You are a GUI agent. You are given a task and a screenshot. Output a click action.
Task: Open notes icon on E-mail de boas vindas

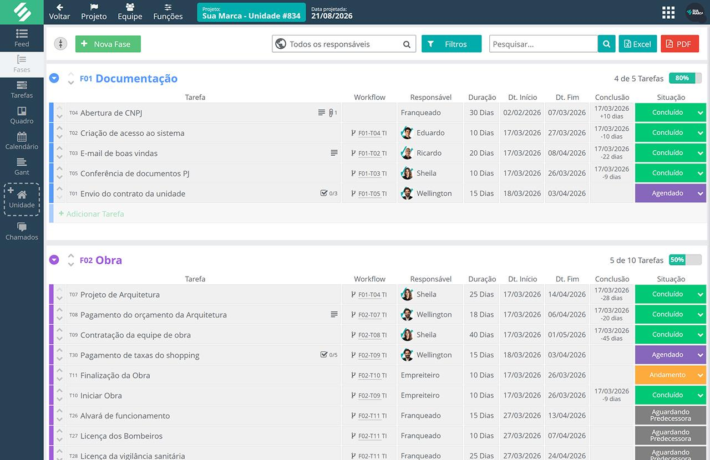click(x=334, y=153)
